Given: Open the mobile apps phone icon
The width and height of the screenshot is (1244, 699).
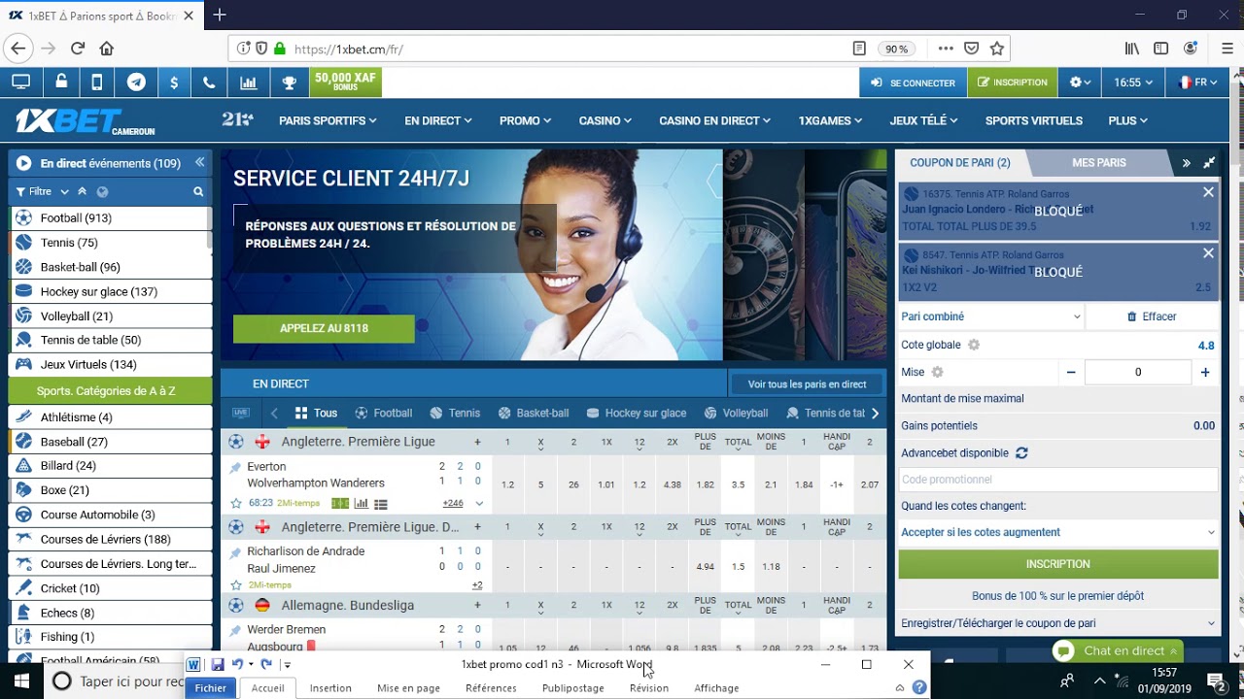Looking at the screenshot, I should 97,83.
